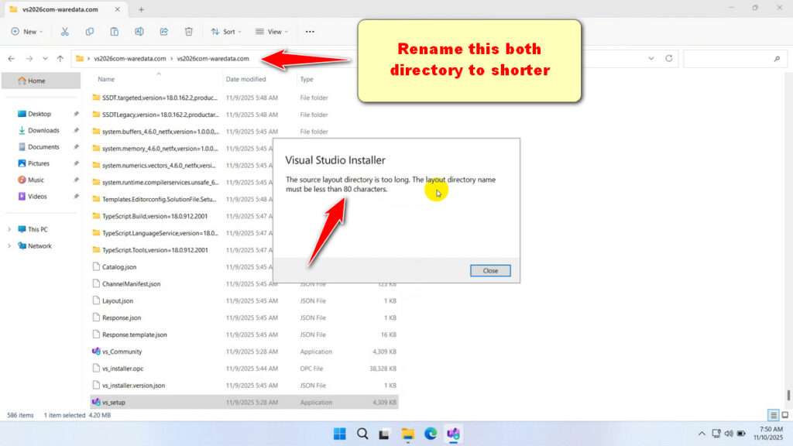Open the New dropdown menu
The image size is (793, 446).
tap(27, 32)
